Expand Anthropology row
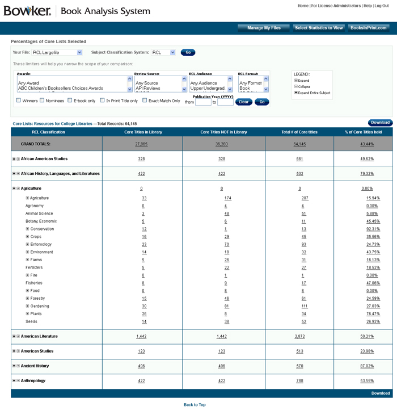Image resolution: width=397 pixels, height=410 pixels. click(x=18, y=380)
